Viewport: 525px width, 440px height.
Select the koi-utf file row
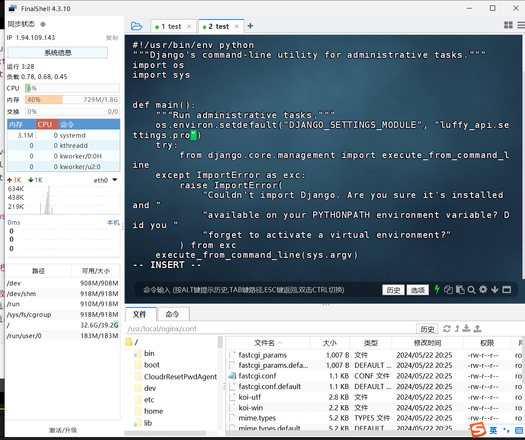click(x=375, y=397)
